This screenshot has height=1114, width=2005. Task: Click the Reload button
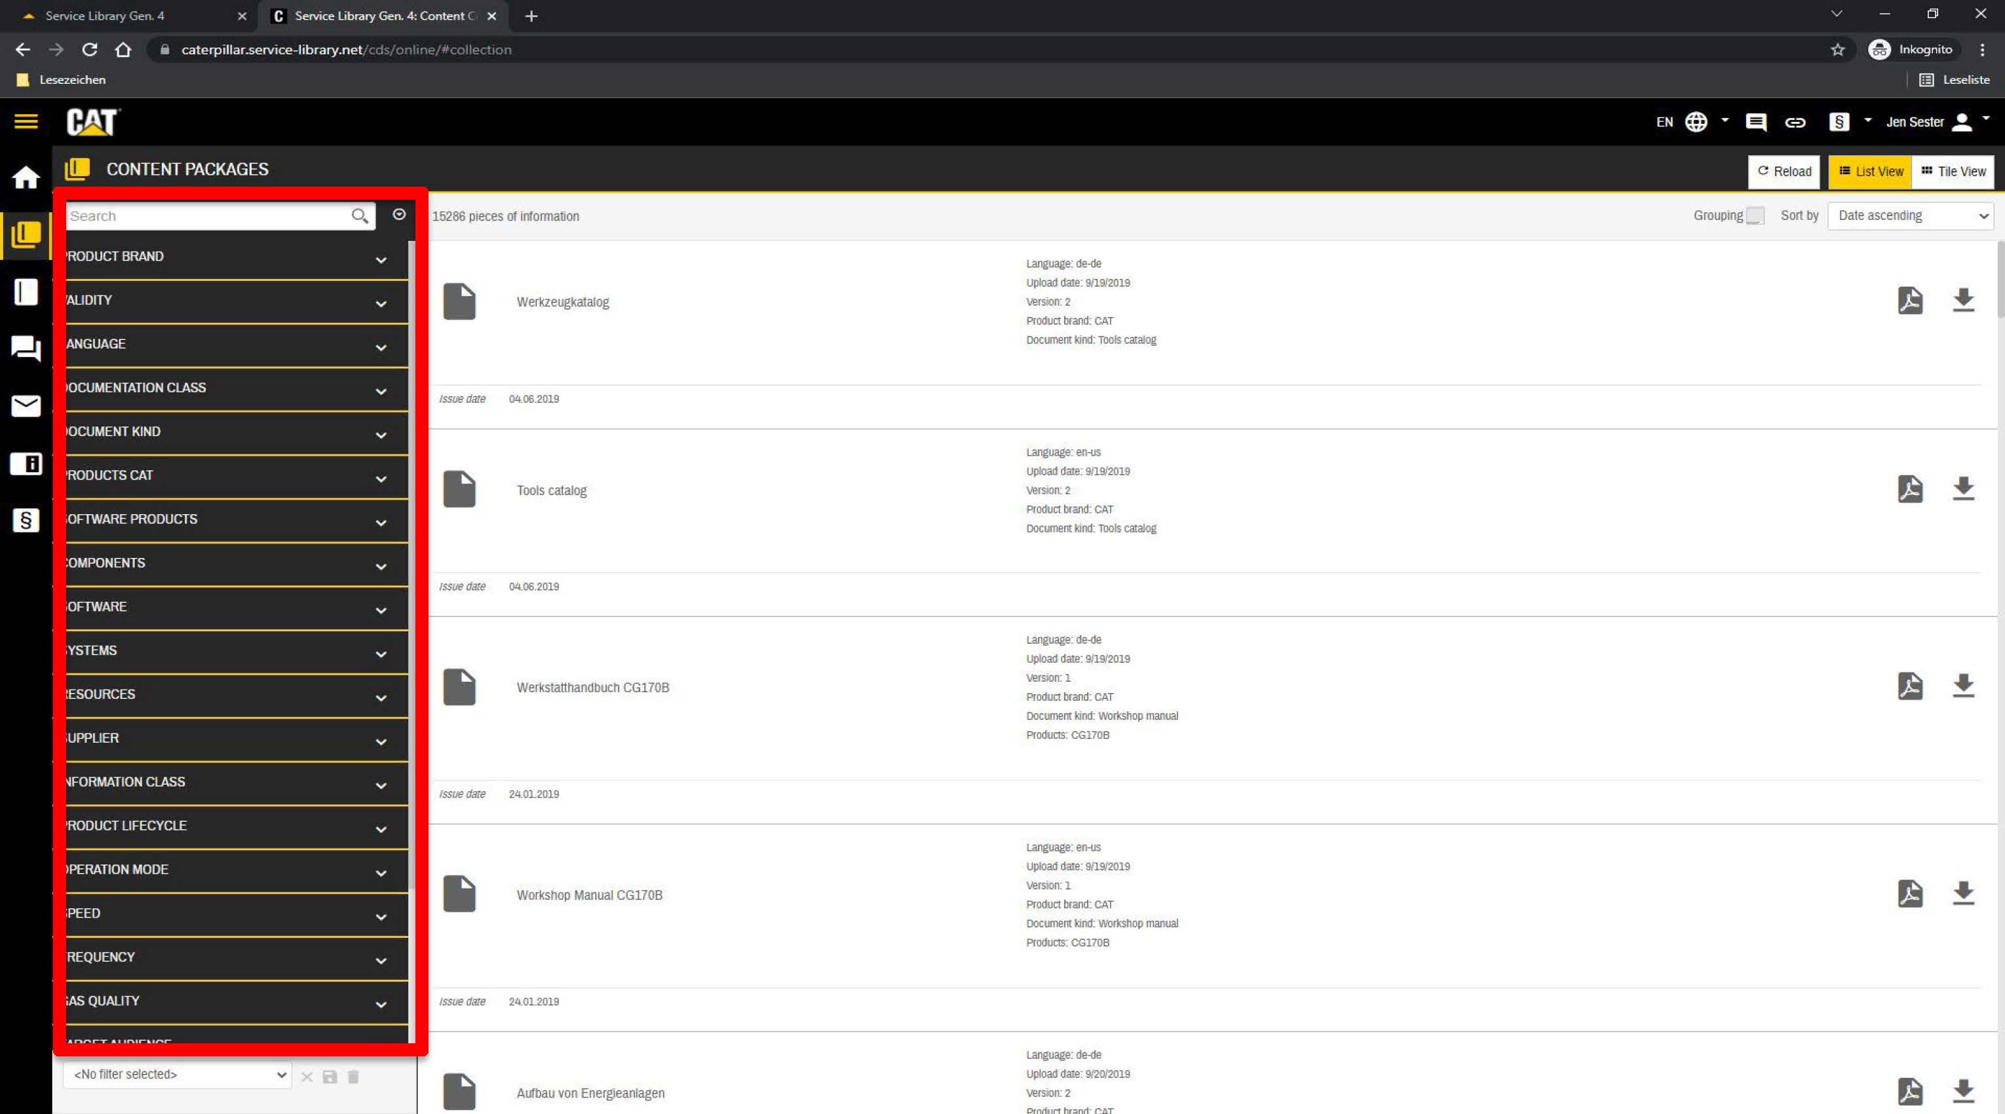point(1784,172)
